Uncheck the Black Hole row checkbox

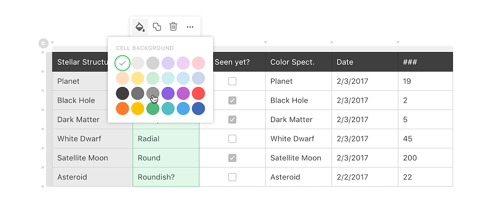click(232, 101)
